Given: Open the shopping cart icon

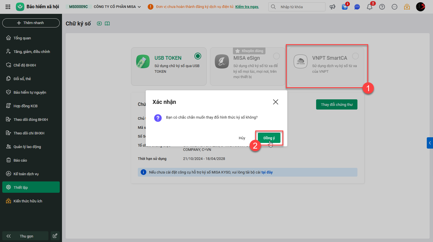Looking at the screenshot, I should click(x=345, y=7).
